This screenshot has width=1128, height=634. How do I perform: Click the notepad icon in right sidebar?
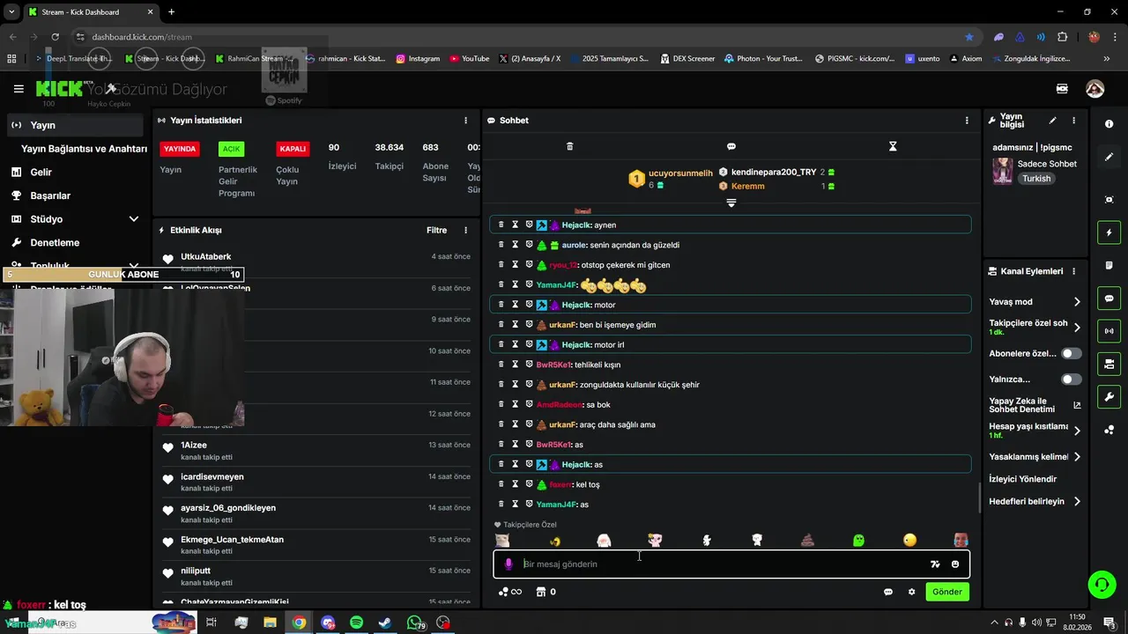coord(1109,265)
